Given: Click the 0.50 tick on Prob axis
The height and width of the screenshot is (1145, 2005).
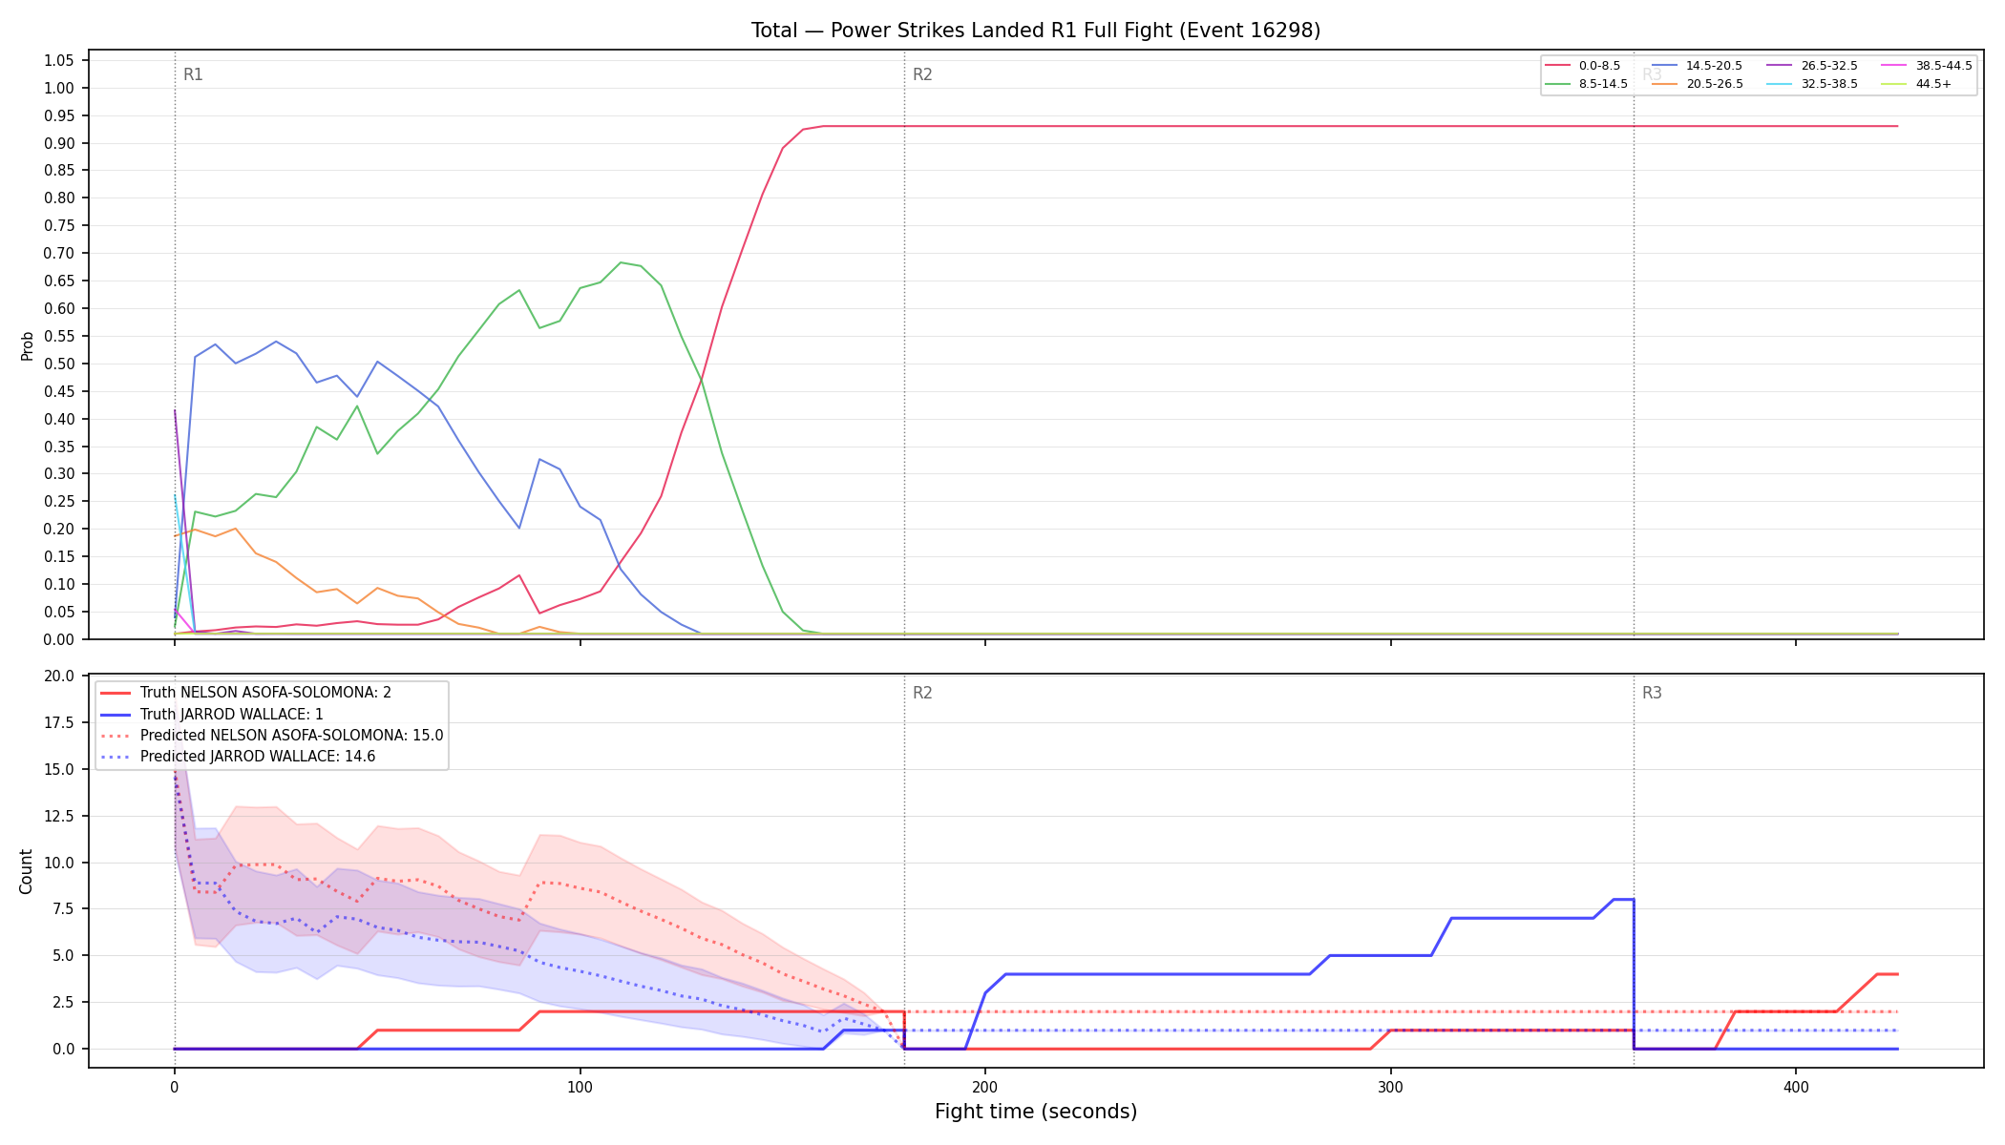Looking at the screenshot, I should (59, 364).
